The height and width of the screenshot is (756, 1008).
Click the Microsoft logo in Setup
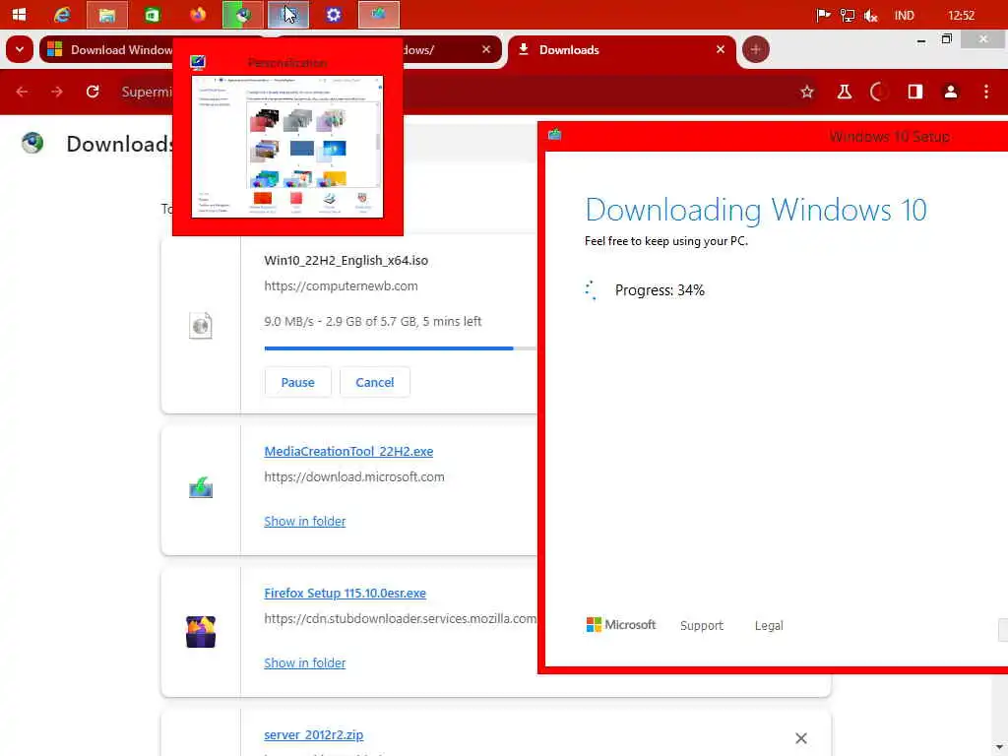pyautogui.click(x=620, y=625)
